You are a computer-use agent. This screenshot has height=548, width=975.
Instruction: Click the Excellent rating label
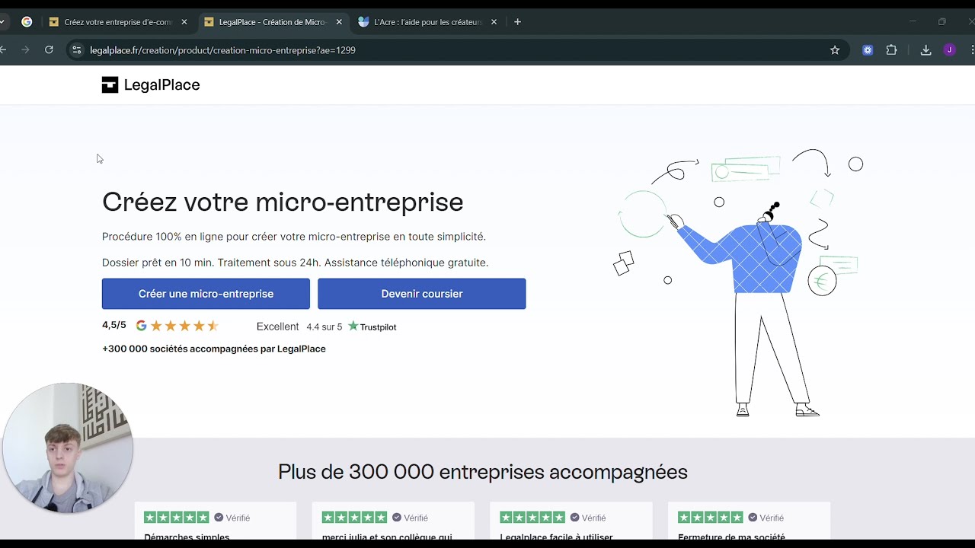(277, 327)
